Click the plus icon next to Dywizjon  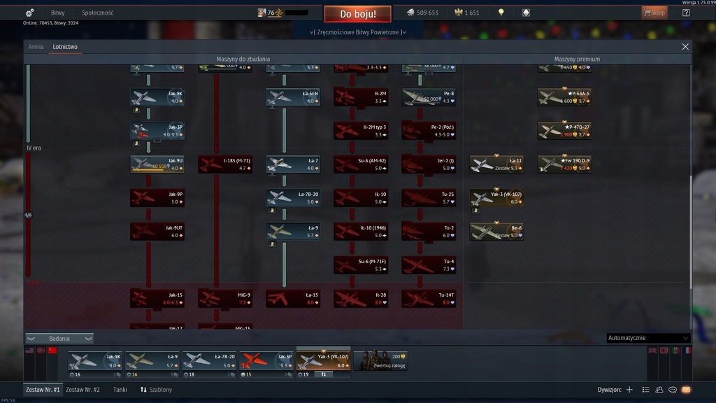629,390
